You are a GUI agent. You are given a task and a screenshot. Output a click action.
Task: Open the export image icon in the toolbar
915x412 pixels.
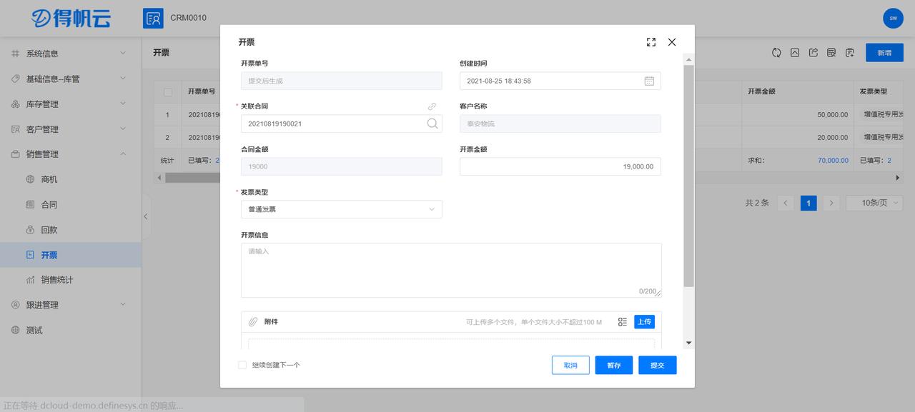click(794, 52)
